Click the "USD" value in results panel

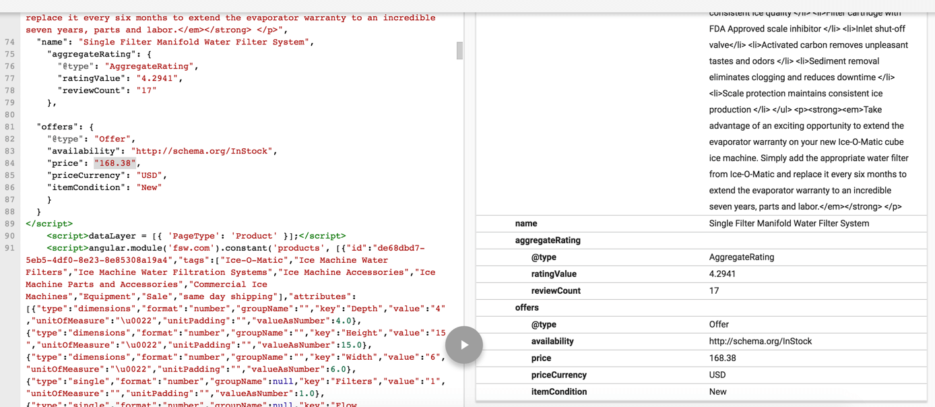point(718,375)
